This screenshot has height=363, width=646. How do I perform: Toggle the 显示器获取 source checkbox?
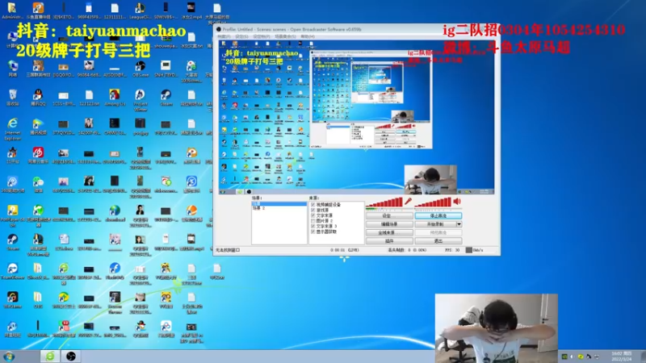[313, 232]
